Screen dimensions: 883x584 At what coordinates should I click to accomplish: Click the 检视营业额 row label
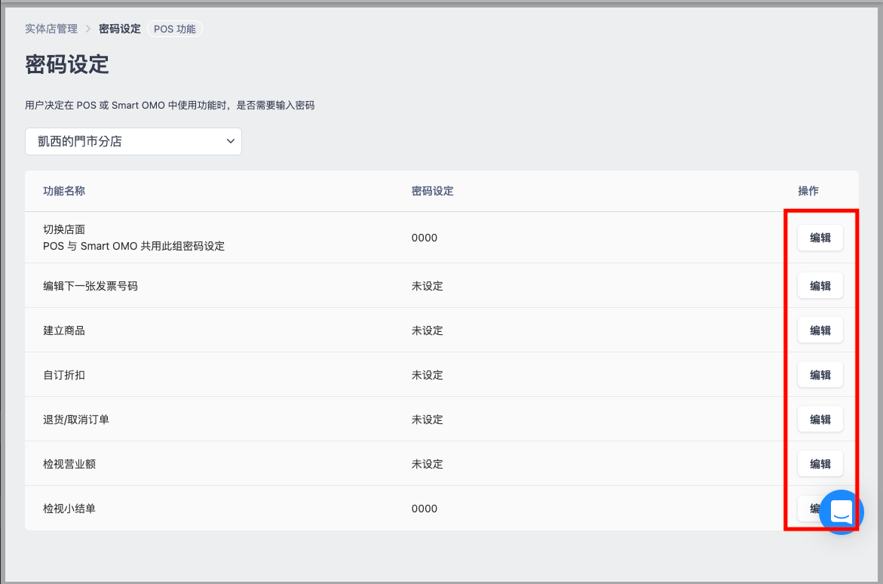click(69, 464)
